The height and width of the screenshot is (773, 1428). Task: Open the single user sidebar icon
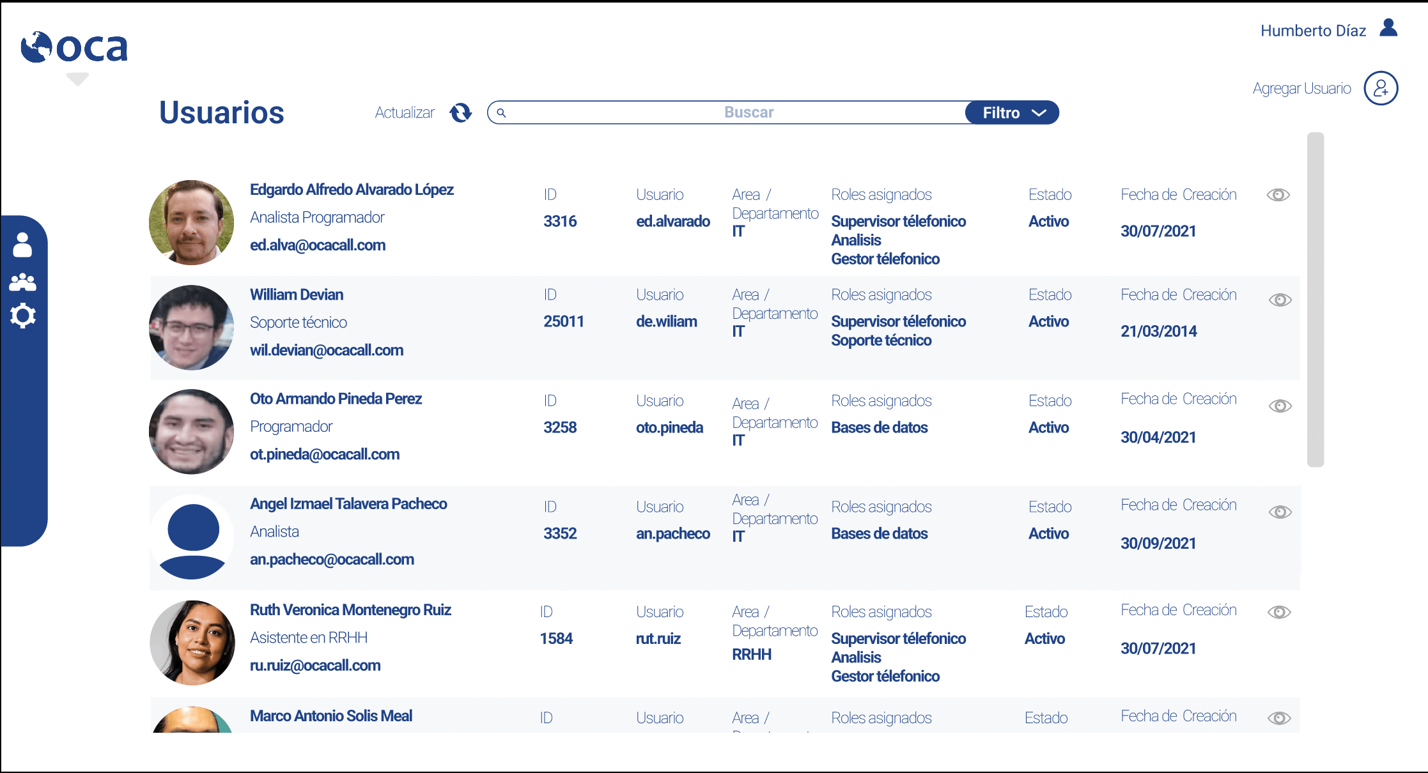(22, 245)
